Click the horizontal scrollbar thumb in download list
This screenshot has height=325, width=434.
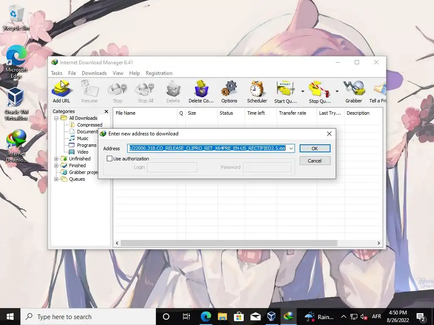(229, 243)
